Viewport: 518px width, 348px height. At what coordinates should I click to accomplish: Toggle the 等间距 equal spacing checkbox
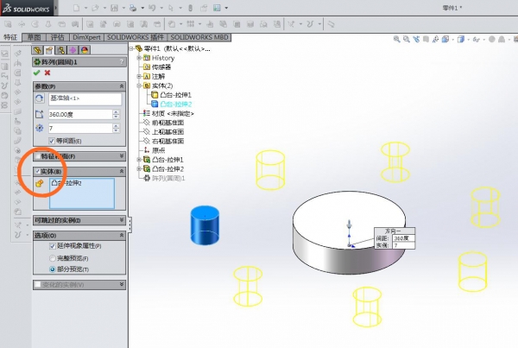[52, 141]
